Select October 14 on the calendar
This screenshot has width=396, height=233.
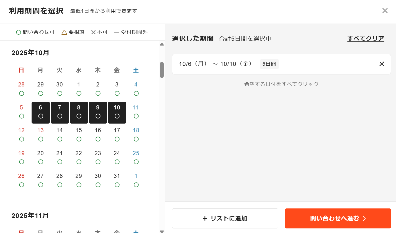click(60, 134)
